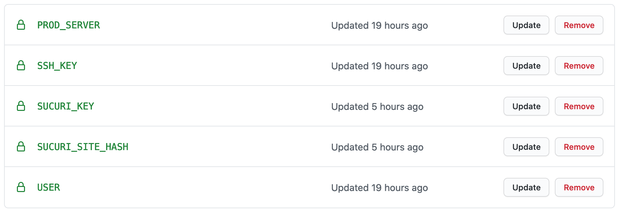Click the lock icon beside USER
This screenshot has width=619, height=213.
point(21,187)
